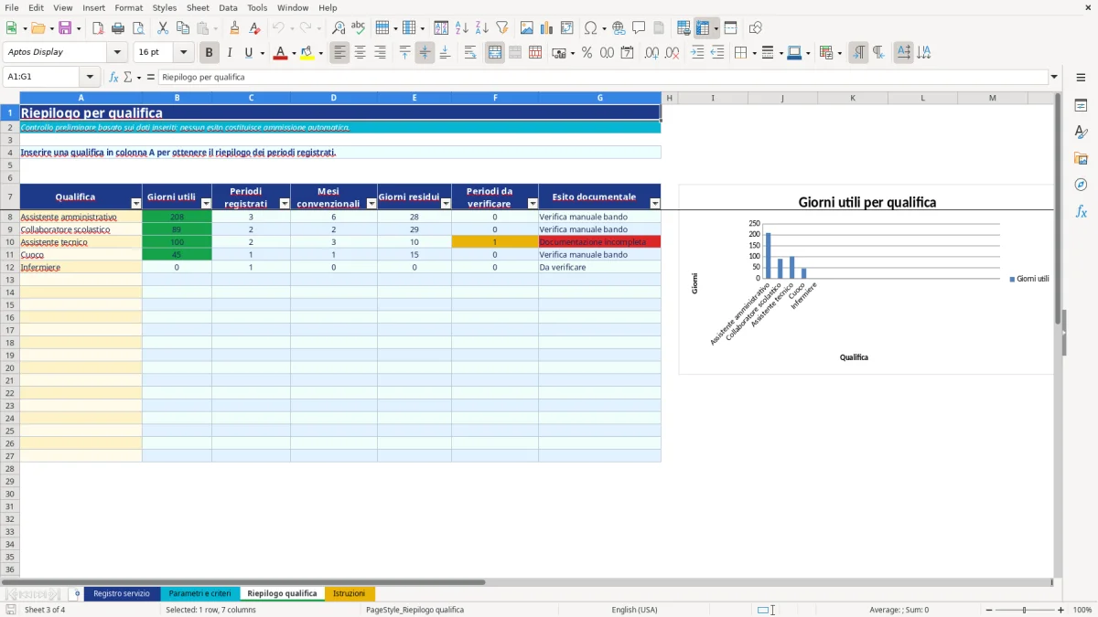
Task: Toggle Wrap Text
Action: (470, 53)
